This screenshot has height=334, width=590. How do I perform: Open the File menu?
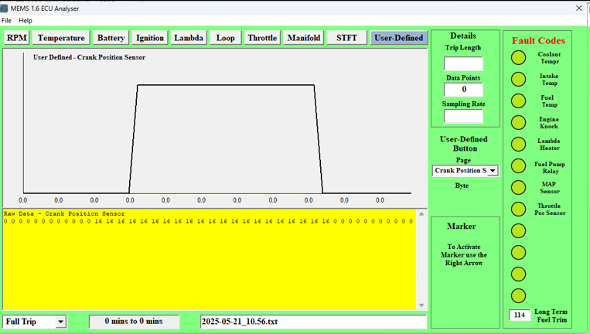click(x=6, y=20)
